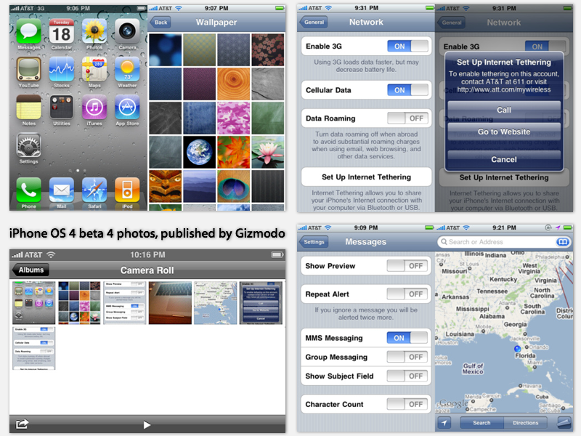Select the Directions tab in Maps

tap(525, 423)
